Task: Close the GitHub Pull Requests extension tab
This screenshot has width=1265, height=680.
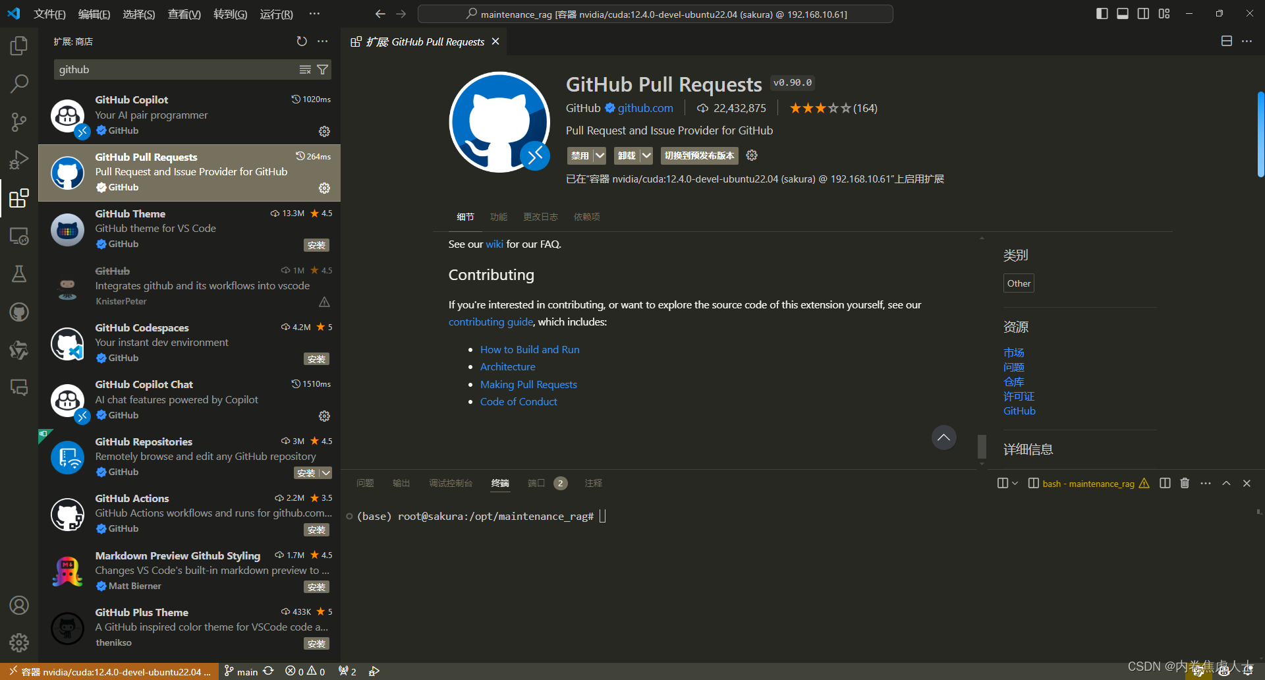Action: click(x=495, y=42)
